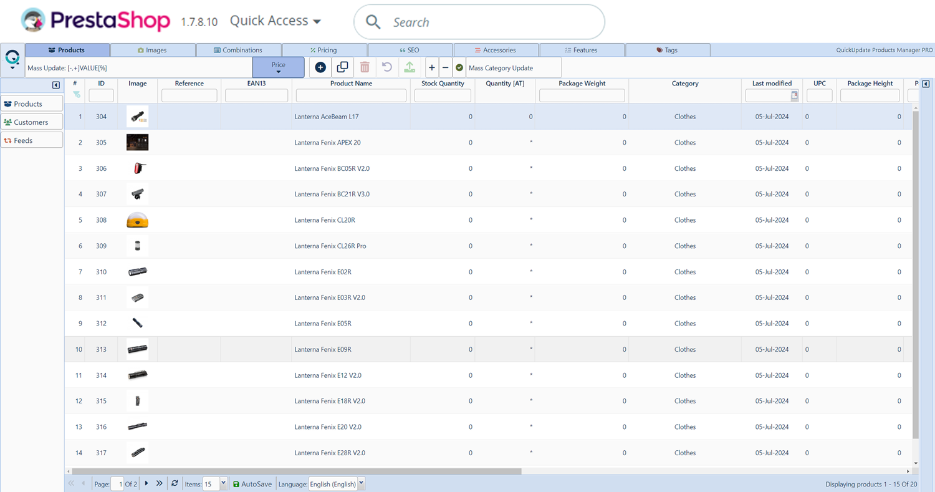
Task: Toggle the right side panel arrow
Action: (x=926, y=84)
